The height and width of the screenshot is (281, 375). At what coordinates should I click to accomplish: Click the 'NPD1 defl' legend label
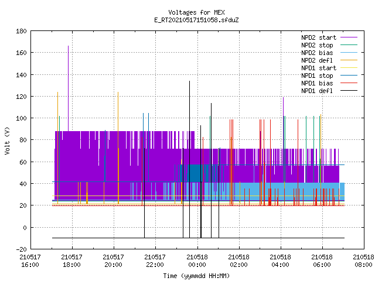point(317,91)
